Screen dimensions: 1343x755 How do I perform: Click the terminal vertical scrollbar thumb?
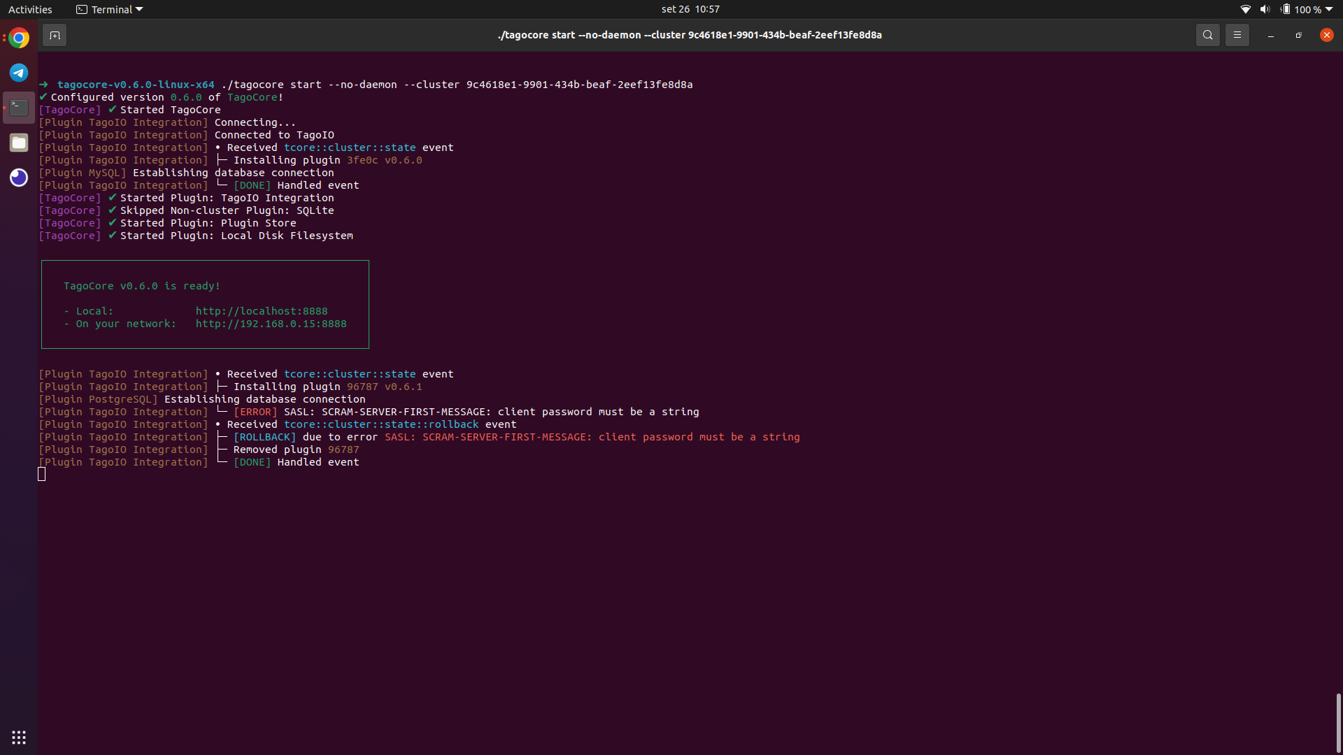(1337, 721)
